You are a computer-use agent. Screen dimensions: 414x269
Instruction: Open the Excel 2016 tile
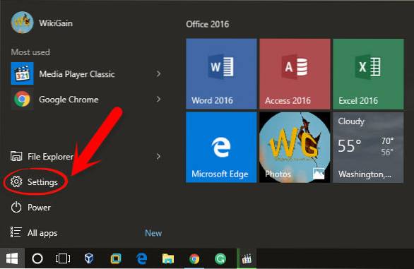368,73
